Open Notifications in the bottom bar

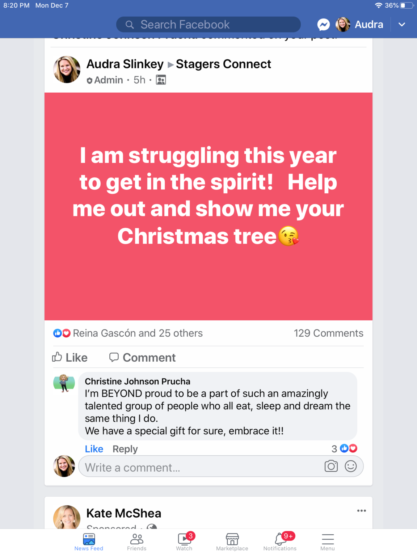point(280,542)
